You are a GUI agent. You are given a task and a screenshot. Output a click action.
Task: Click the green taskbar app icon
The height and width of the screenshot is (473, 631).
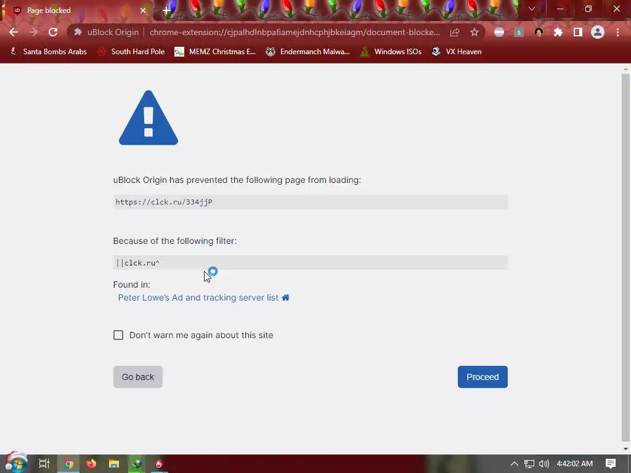pyautogui.click(x=137, y=464)
